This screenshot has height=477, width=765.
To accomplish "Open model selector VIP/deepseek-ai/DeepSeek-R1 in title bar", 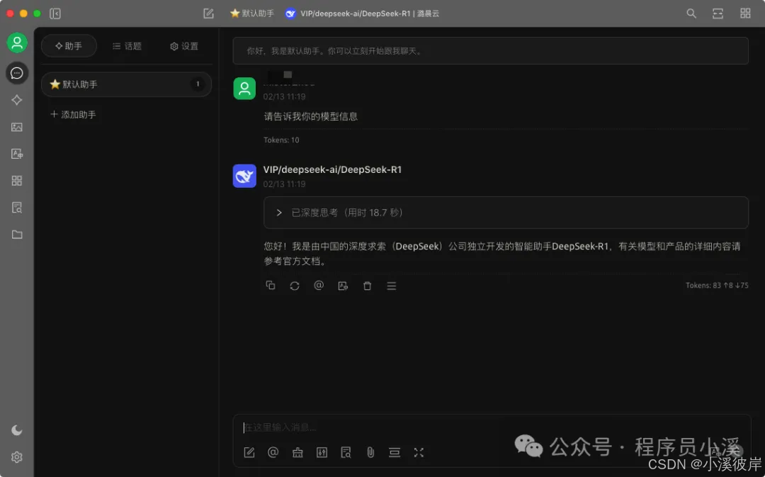I will pos(363,13).
